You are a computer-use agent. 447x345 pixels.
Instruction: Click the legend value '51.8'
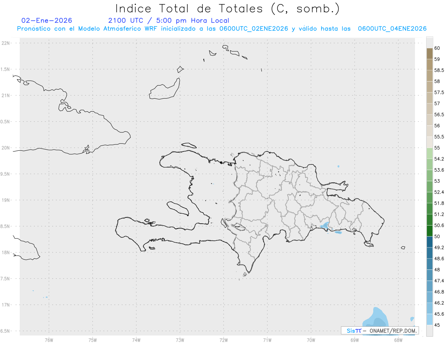(x=439, y=203)
